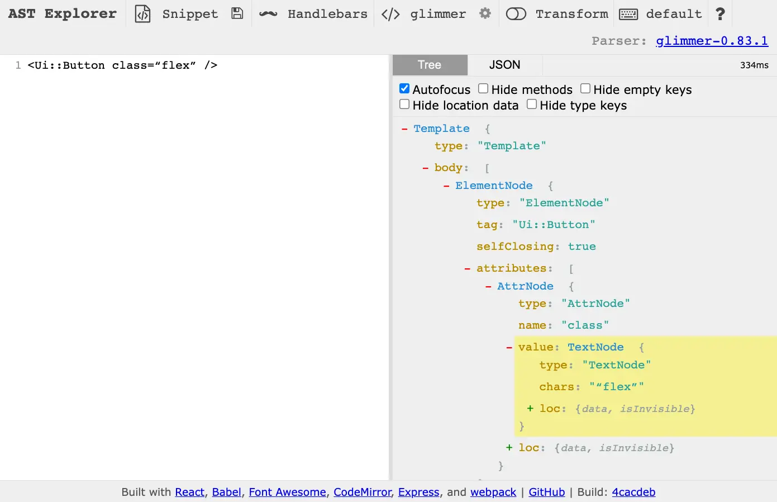Open build 4cacdeb link
777x502 pixels.
click(x=633, y=492)
